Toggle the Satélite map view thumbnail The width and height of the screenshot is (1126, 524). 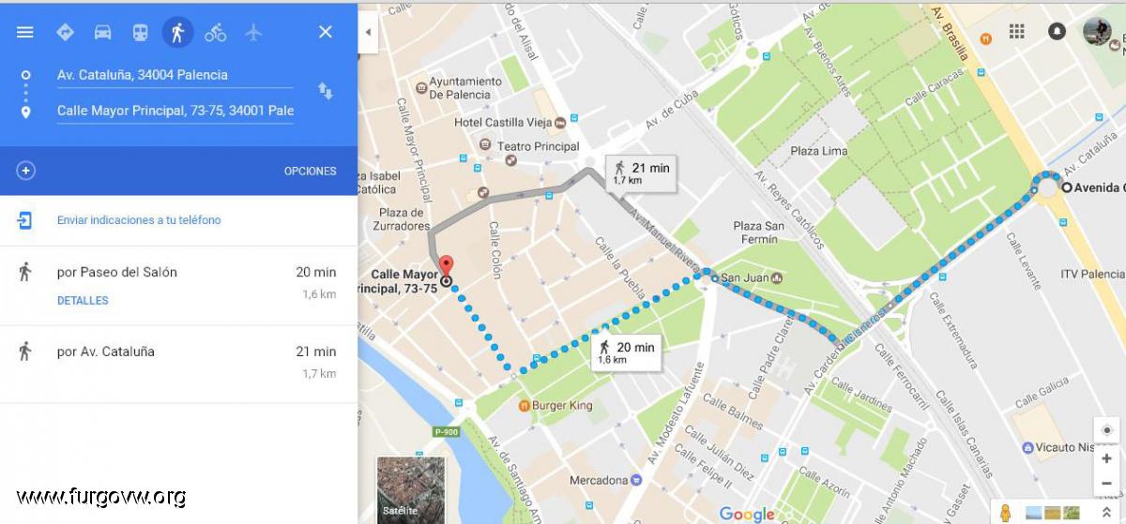pyautogui.click(x=411, y=488)
